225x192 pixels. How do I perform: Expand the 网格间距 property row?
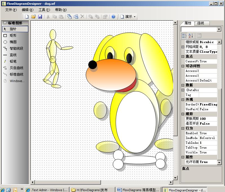tap(183, 47)
